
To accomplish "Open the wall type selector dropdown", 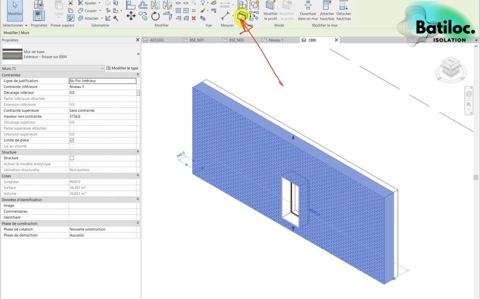I will pyautogui.click(x=138, y=55).
